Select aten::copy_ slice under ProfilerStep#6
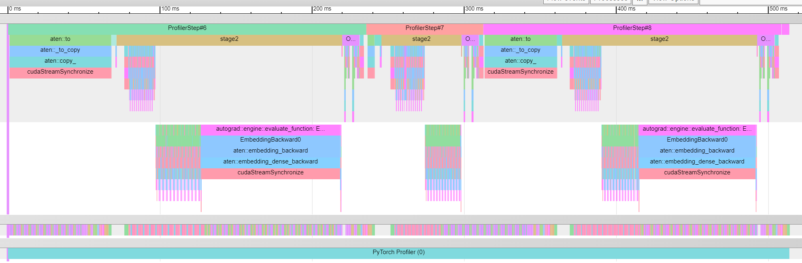 pyautogui.click(x=60, y=61)
